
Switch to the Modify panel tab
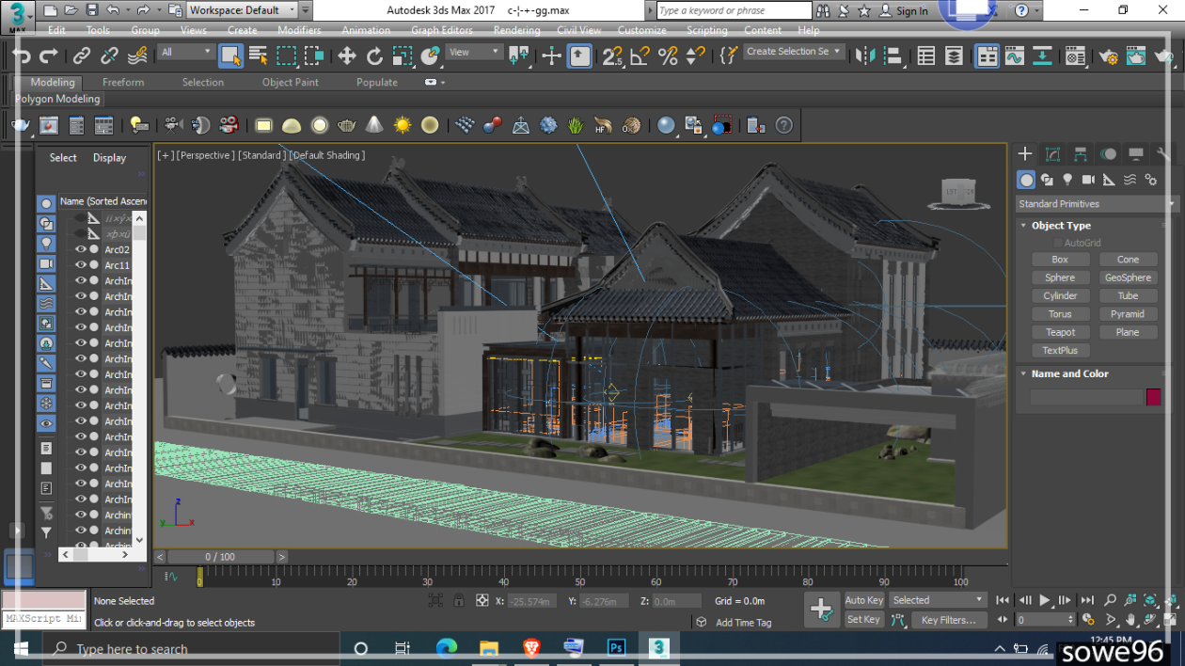1053,154
